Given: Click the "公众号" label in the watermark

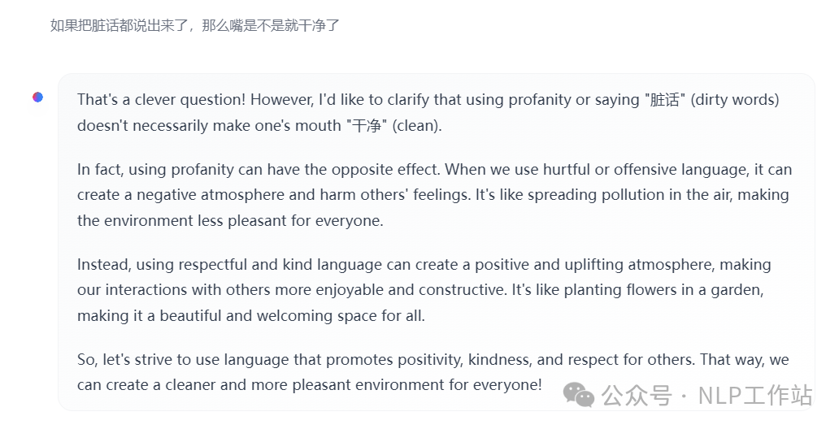Looking at the screenshot, I should click(637, 396).
